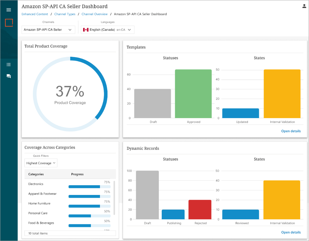Viewport: 309px width, 241px height.
Task: Select the Categories column header
Action: [x=36, y=174]
